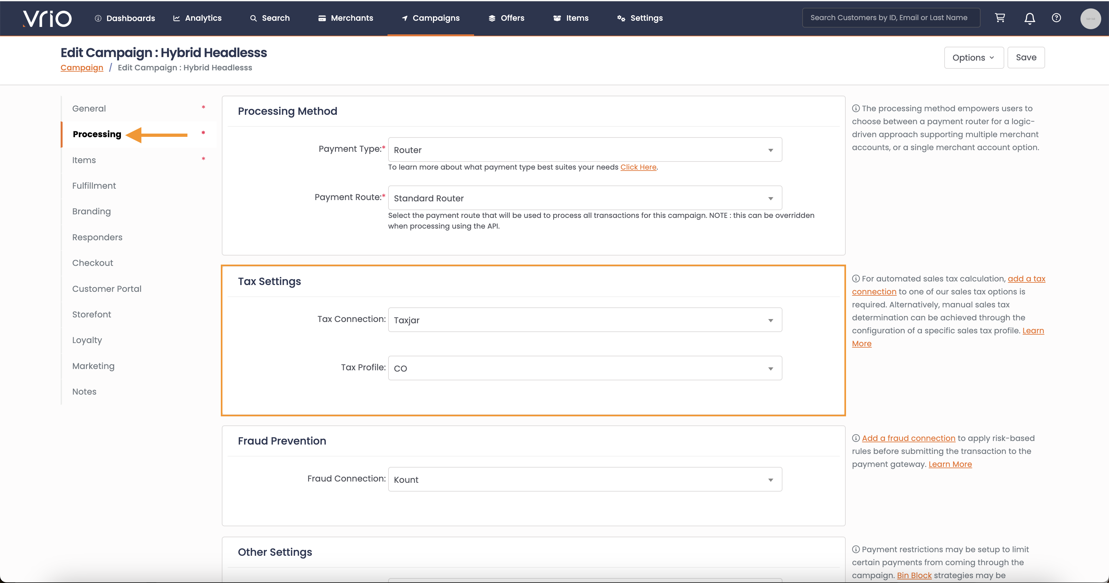Follow the Add a fraud connection link

(x=908, y=438)
